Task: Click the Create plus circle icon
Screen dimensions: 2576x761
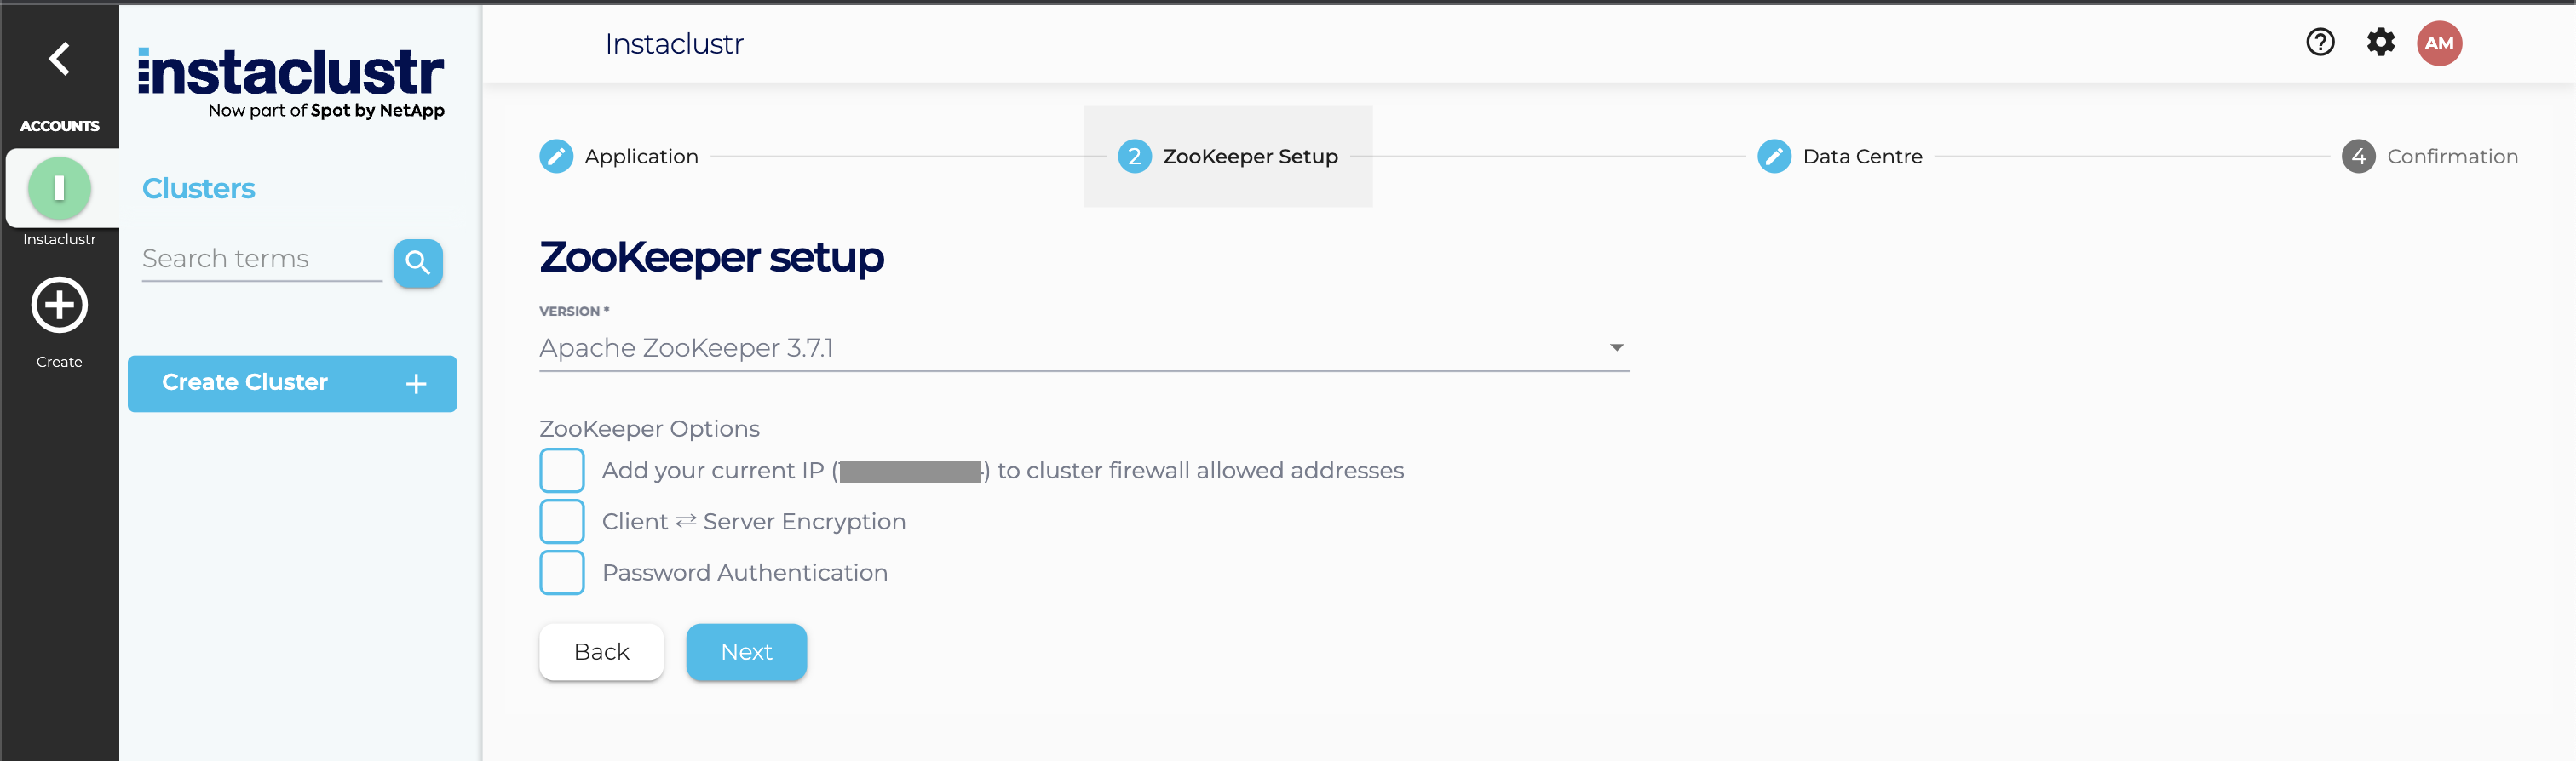Action: coord(60,306)
